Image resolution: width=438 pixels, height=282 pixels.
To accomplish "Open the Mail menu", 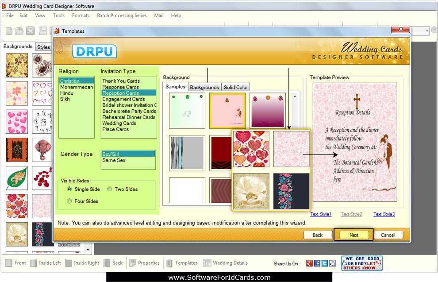I will (159, 15).
